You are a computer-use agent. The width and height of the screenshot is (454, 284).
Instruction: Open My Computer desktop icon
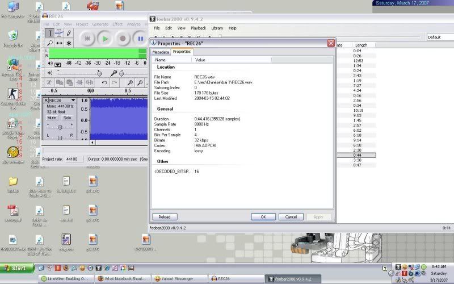[12, 10]
